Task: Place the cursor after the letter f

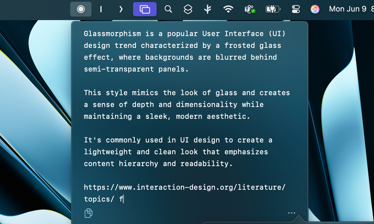Action: 123,199
